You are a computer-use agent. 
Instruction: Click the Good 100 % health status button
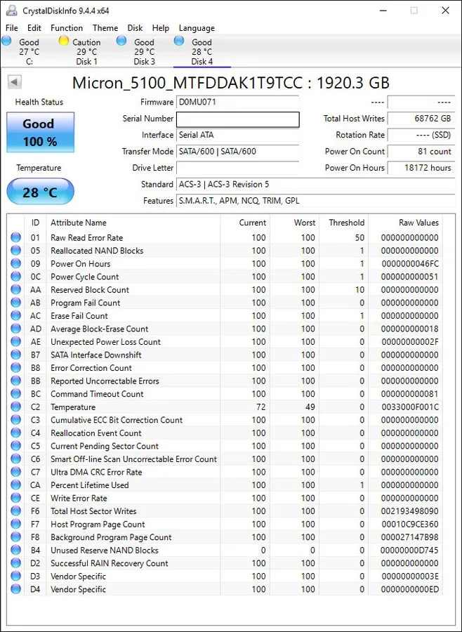40,132
